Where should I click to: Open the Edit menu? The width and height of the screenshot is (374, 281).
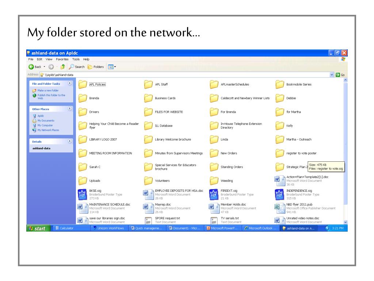[39, 59]
